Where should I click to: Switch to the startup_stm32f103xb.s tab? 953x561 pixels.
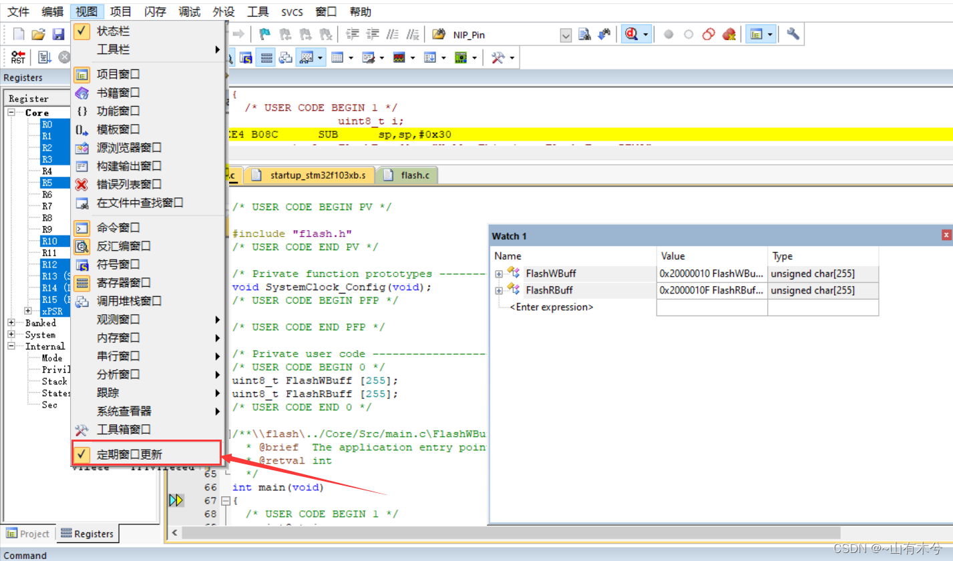click(309, 175)
